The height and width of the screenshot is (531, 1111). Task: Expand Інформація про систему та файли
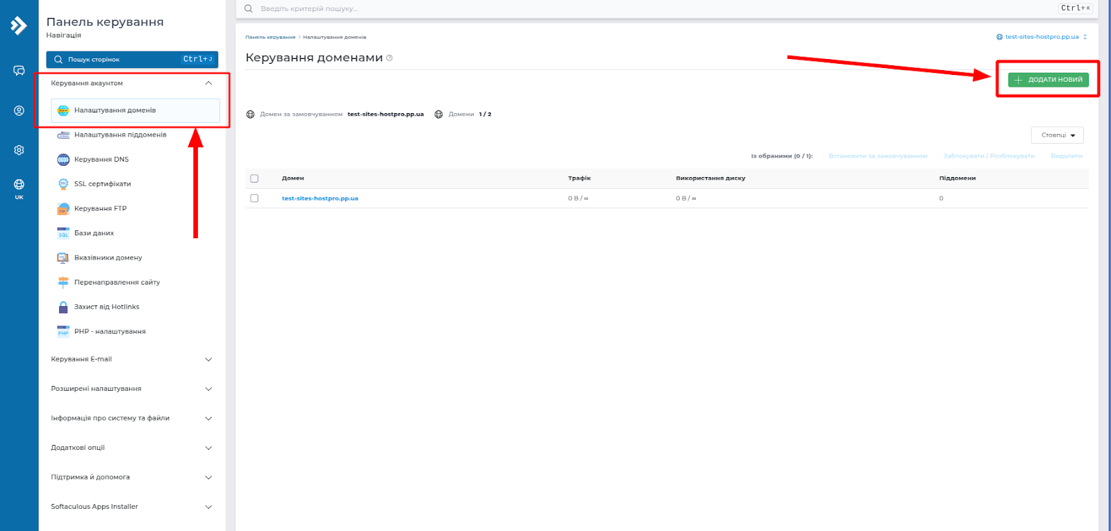(x=208, y=419)
